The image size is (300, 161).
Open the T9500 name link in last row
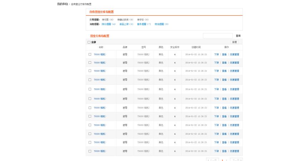pos(100,151)
